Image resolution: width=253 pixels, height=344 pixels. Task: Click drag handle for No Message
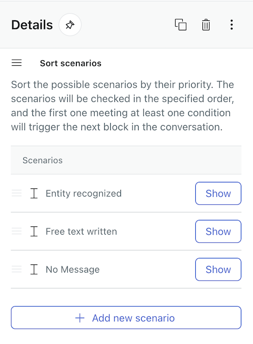(x=17, y=269)
